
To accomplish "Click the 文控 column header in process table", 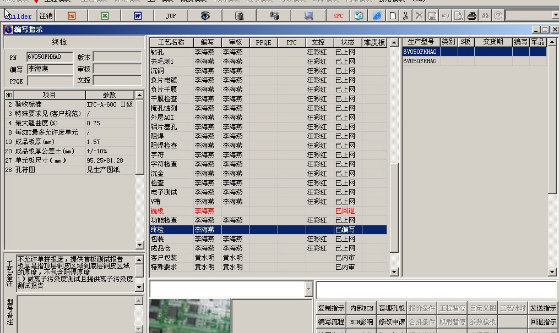I will tap(319, 42).
